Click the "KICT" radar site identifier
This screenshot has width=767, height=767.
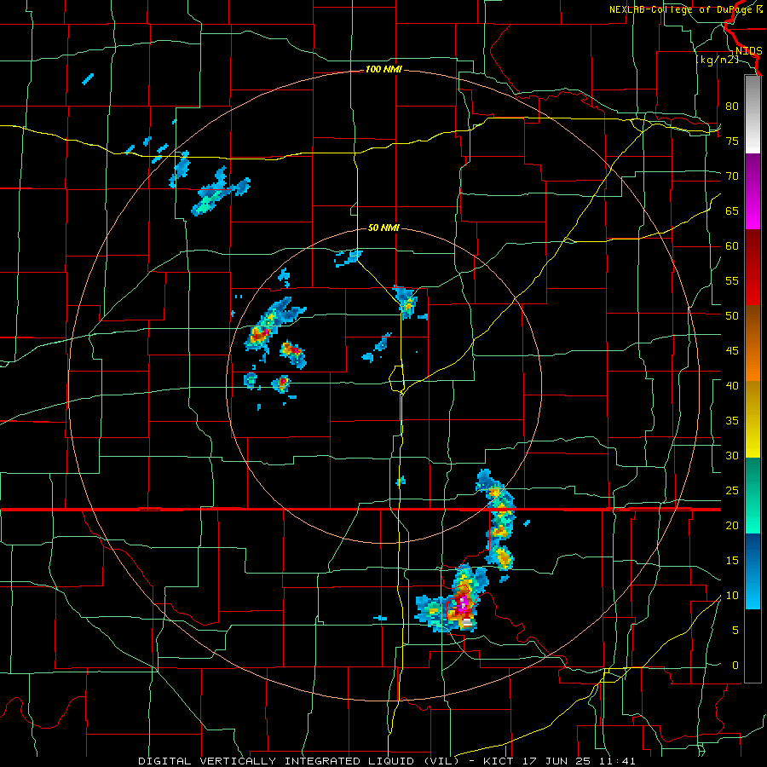[498, 761]
